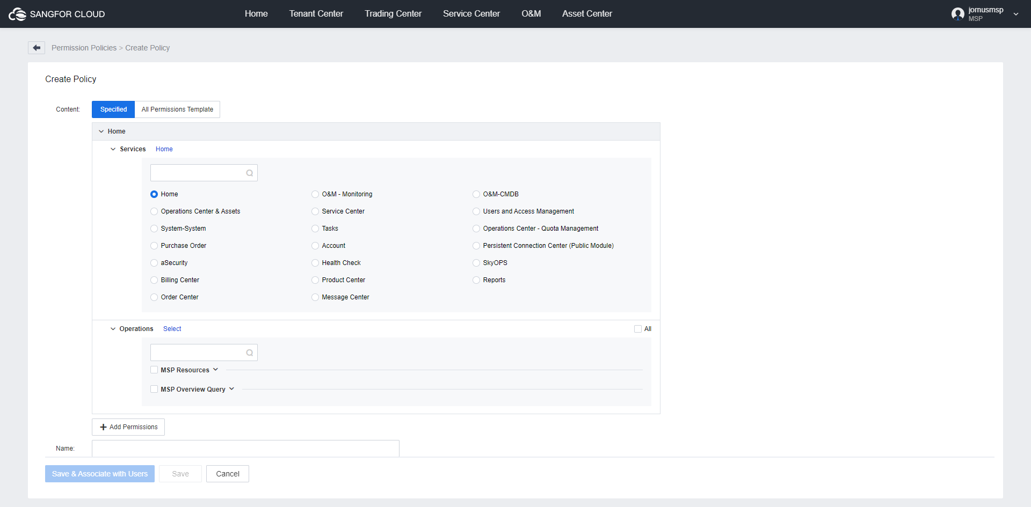
Task: Collapse the Home section chevron
Action: (x=101, y=131)
